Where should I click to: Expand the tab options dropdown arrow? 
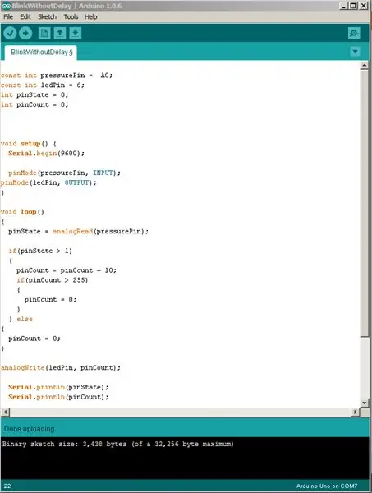click(355, 51)
